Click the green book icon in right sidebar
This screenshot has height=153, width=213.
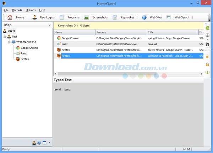tap(207, 72)
